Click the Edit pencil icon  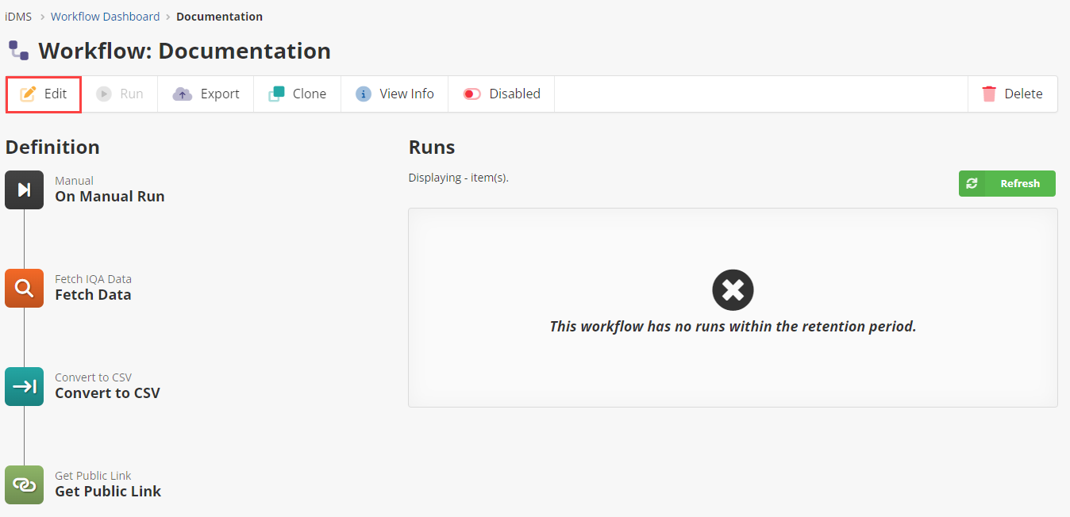(x=28, y=94)
